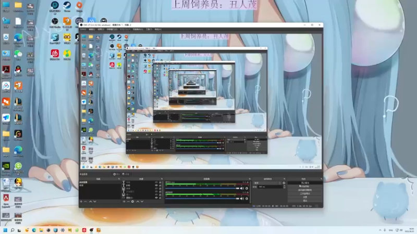
Task: Open the 编辑 (Edit) menu in OBS
Action: [92, 30]
